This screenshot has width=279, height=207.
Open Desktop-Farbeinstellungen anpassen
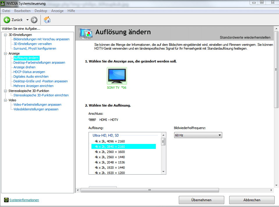[39, 62]
